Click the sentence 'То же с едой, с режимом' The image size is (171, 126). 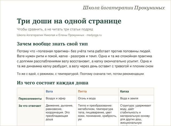[80, 74]
